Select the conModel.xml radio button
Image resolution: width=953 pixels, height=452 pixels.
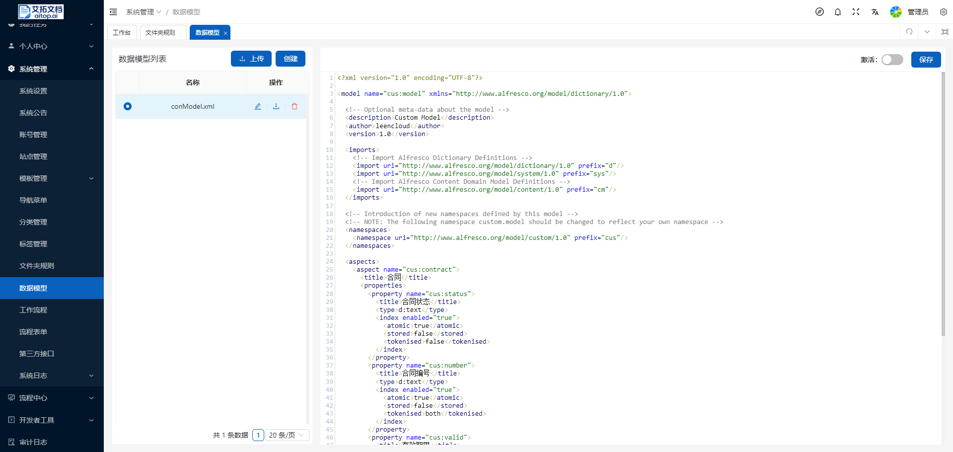[x=128, y=106]
